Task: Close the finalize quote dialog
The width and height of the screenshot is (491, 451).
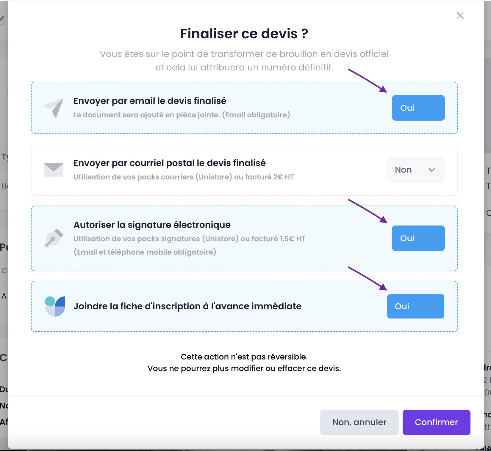Action: point(460,15)
